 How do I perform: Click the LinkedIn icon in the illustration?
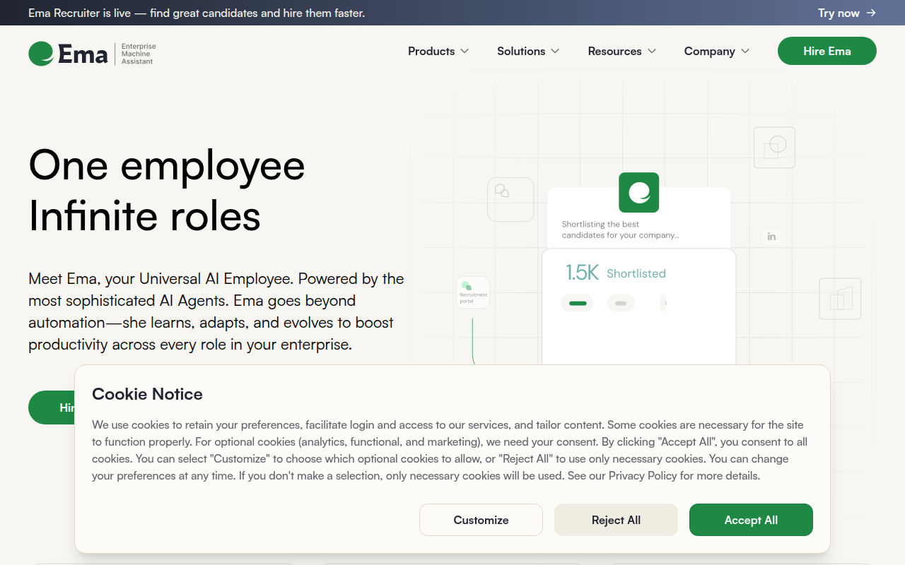771,237
